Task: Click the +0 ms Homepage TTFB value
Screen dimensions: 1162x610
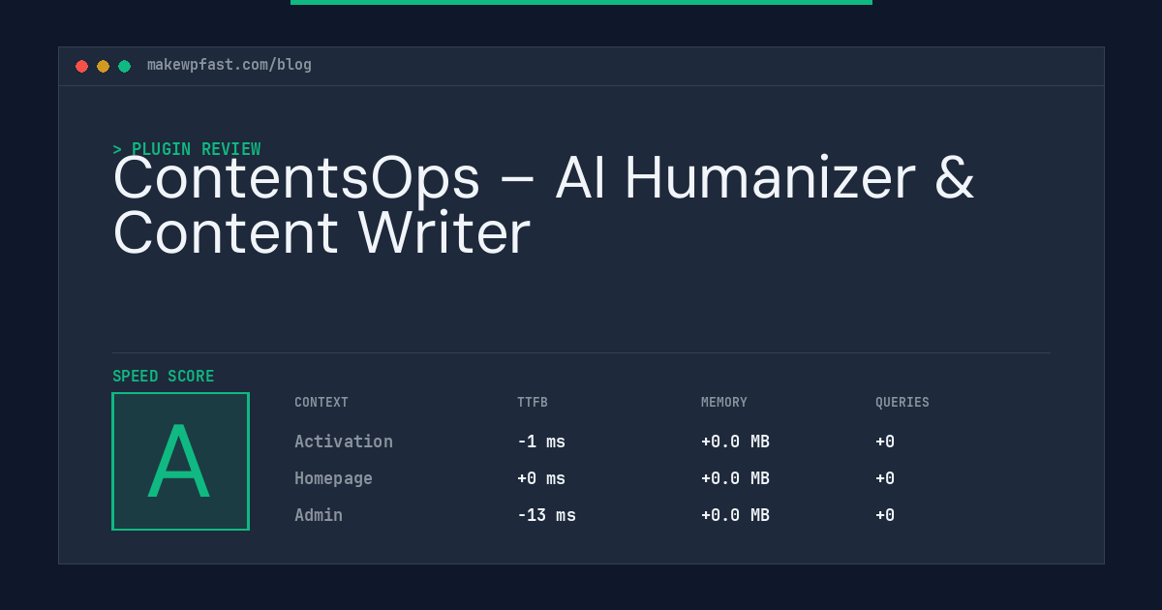Action: (x=541, y=478)
